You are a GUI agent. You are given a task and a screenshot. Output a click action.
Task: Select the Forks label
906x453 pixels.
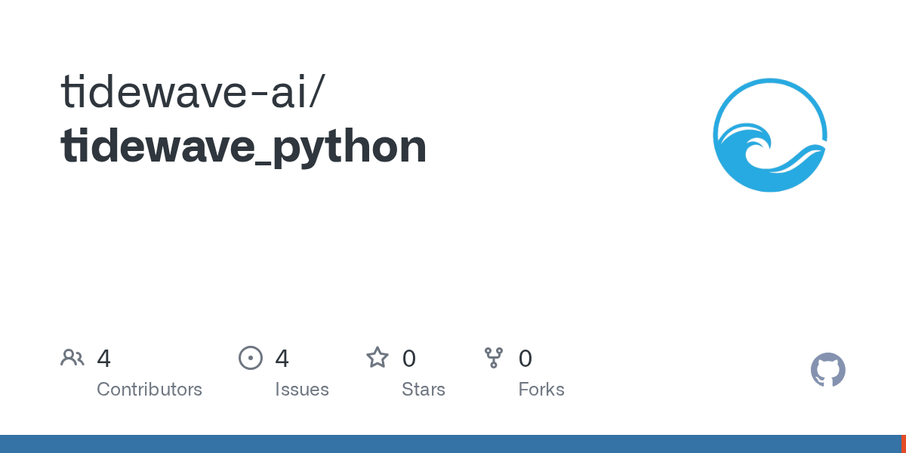pyautogui.click(x=541, y=390)
